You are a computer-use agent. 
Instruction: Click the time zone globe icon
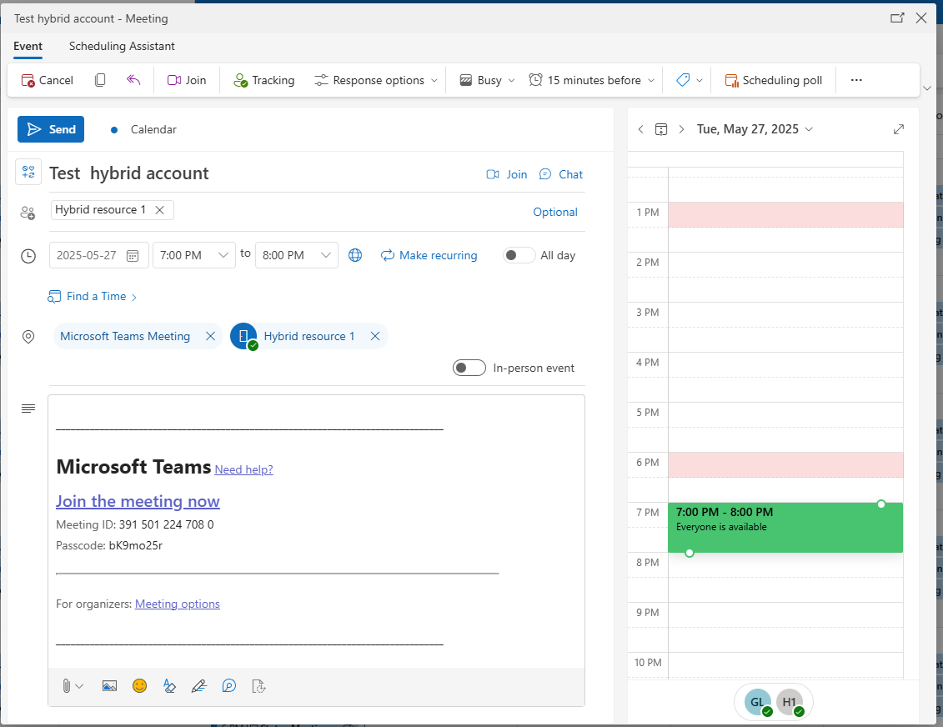pyautogui.click(x=355, y=256)
